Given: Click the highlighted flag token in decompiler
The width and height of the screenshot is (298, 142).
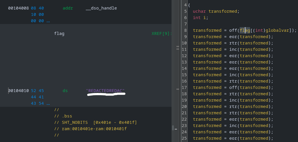Looking at the screenshot, I should pyautogui.click(x=245, y=30).
